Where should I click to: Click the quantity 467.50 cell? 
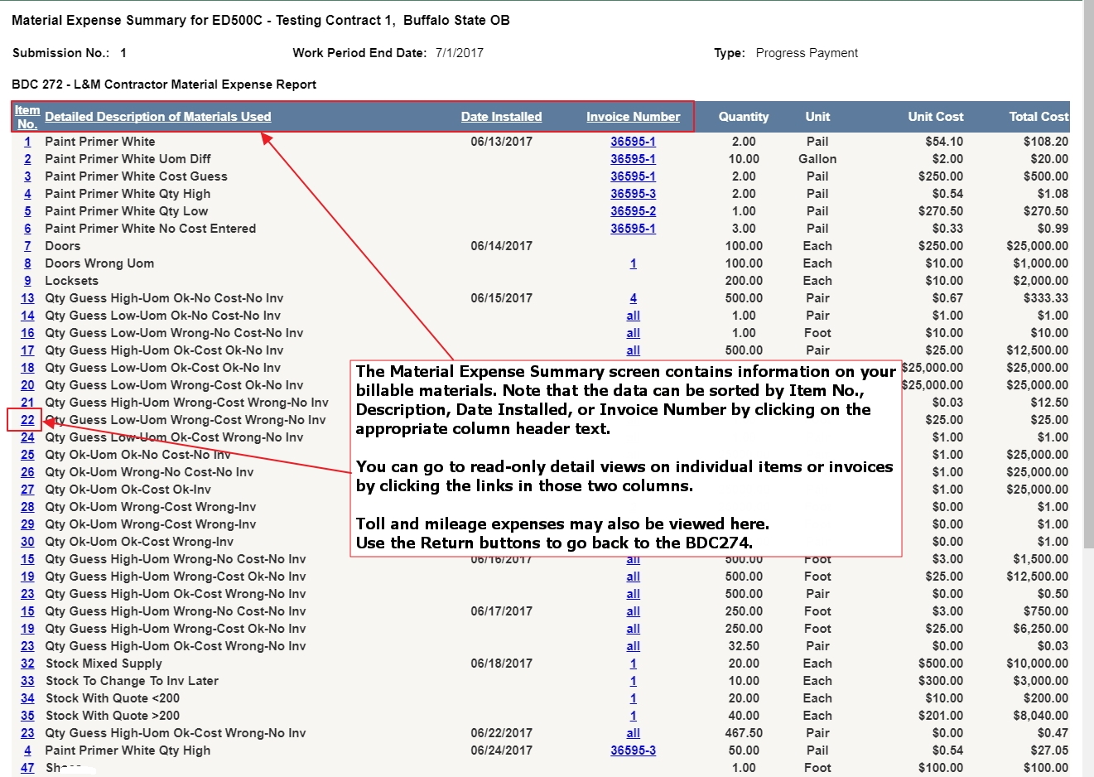(x=744, y=733)
